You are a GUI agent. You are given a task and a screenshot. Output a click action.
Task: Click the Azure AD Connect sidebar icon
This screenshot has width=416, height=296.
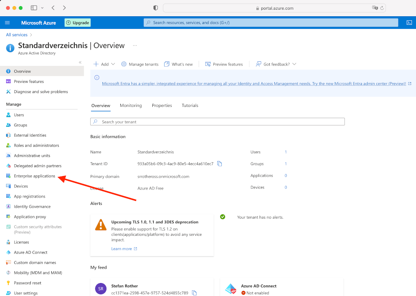tap(8, 252)
